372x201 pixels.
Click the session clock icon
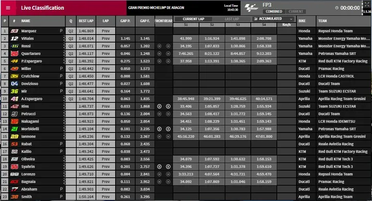337,8
